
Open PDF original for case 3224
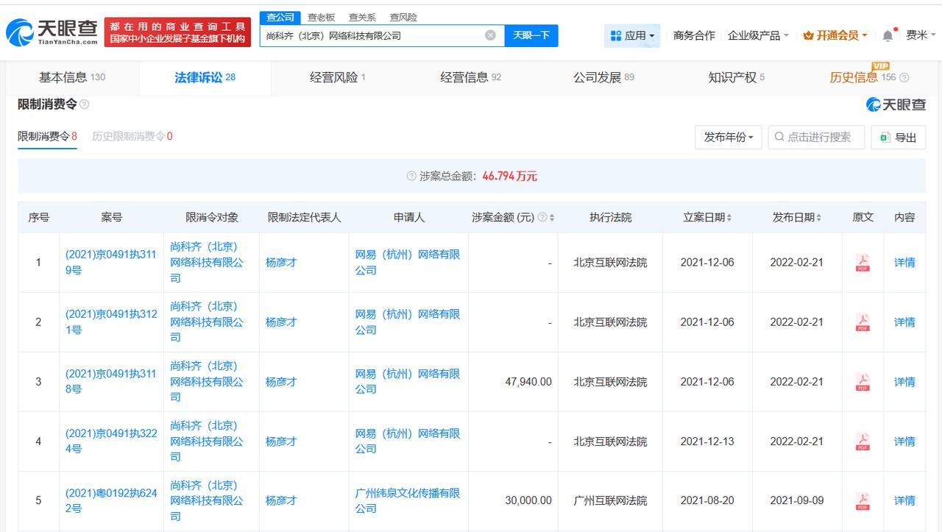[863, 441]
